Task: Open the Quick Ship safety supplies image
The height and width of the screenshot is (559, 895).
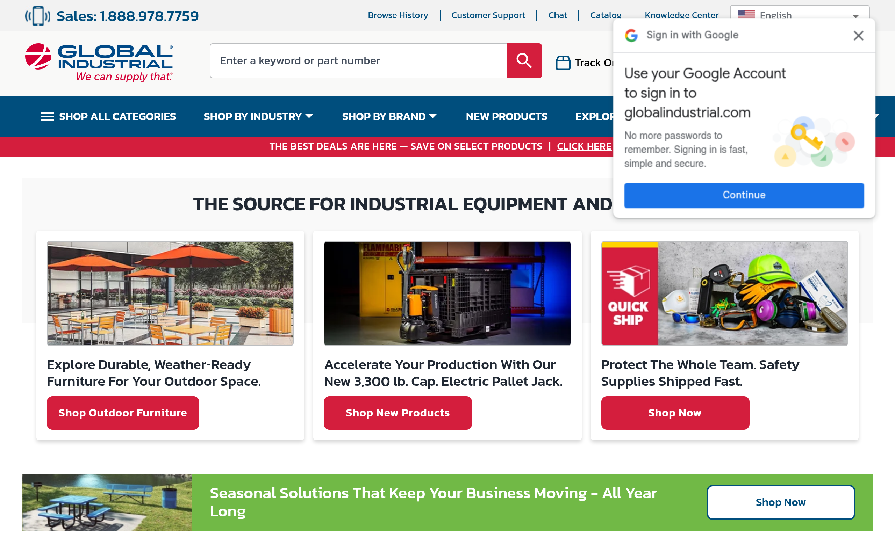Action: click(x=724, y=293)
